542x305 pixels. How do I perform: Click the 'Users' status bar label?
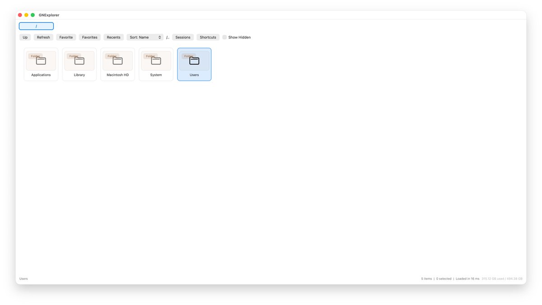(23, 279)
